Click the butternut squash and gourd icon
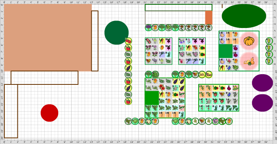The width and height of the screenshot is (277, 144). (249, 61)
